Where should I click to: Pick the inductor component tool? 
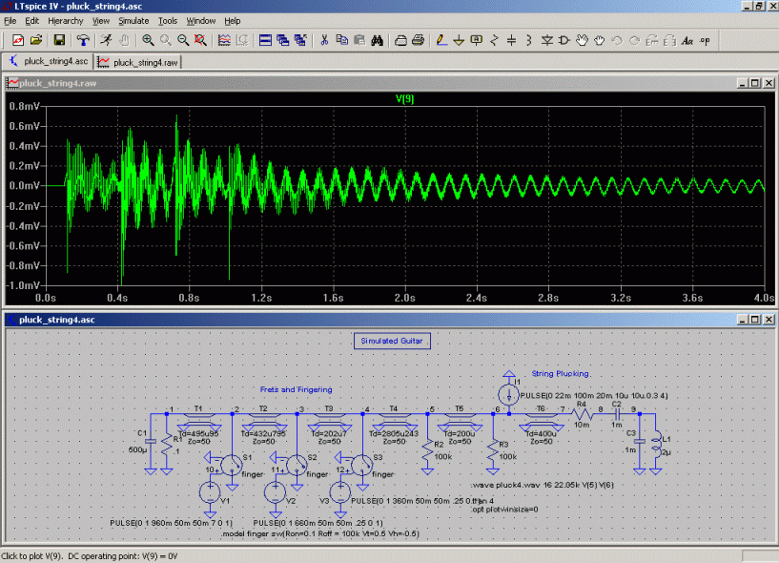click(x=528, y=40)
